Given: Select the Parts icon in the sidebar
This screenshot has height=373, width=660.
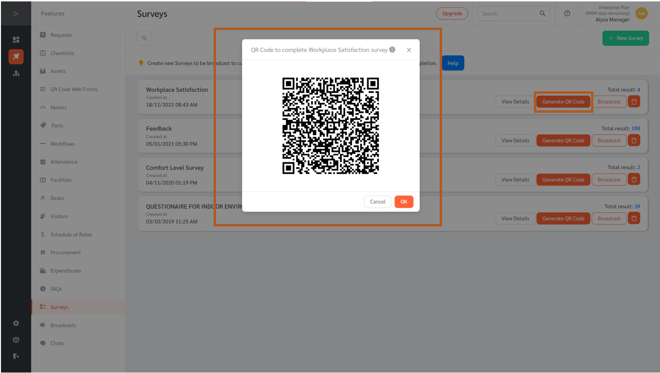Looking at the screenshot, I should tap(42, 125).
